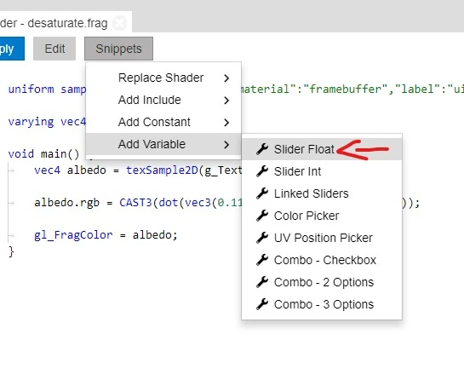Click the Snippets button
The height and width of the screenshot is (369, 464).
tap(118, 49)
